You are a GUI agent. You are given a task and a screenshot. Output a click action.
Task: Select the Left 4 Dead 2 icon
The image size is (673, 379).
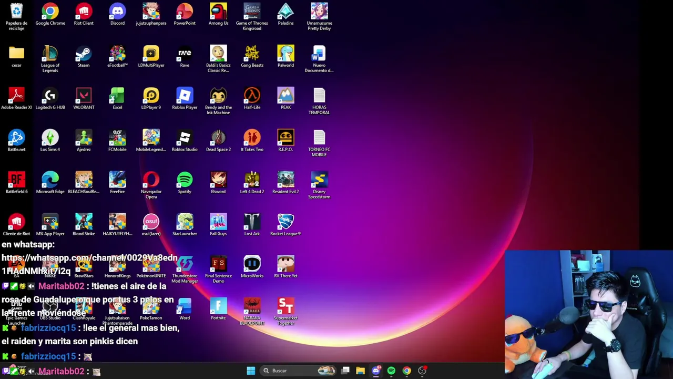tap(252, 183)
